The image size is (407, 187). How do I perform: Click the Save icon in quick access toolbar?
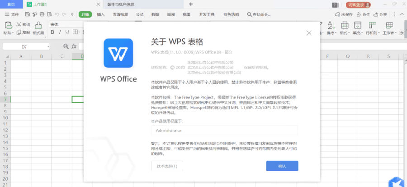(x=28, y=14)
